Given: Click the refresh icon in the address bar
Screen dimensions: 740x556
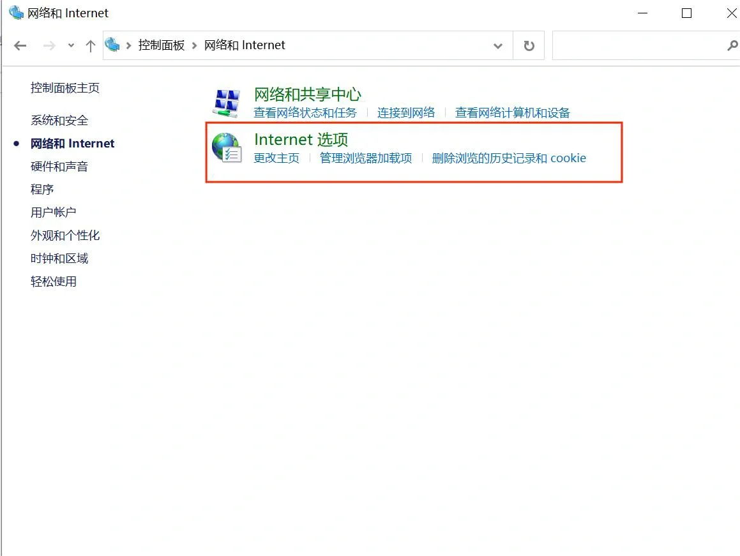Looking at the screenshot, I should [529, 45].
